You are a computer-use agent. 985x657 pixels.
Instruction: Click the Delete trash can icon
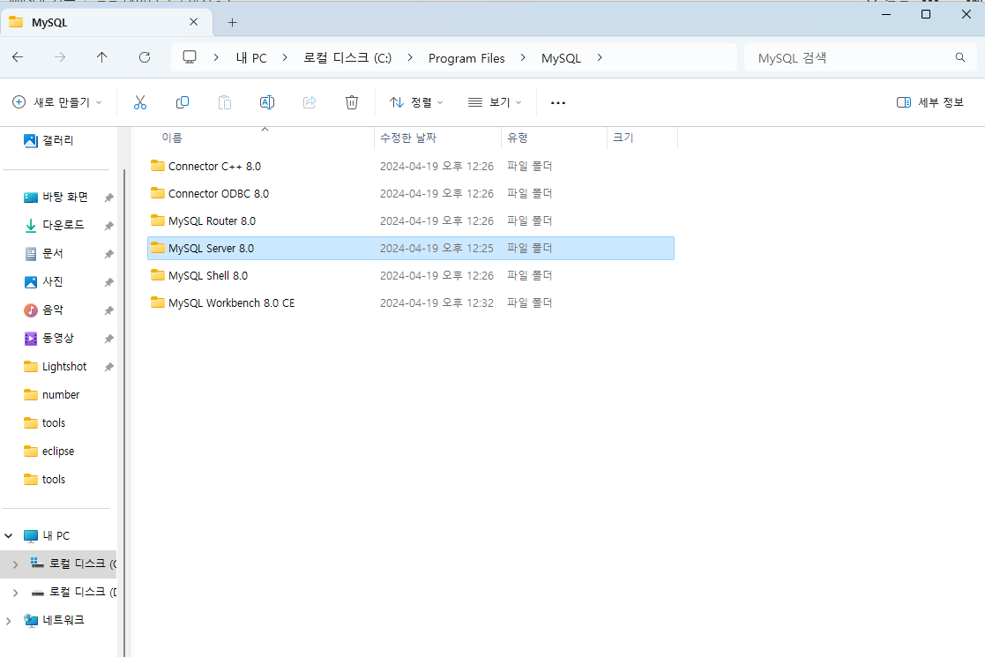[352, 102]
